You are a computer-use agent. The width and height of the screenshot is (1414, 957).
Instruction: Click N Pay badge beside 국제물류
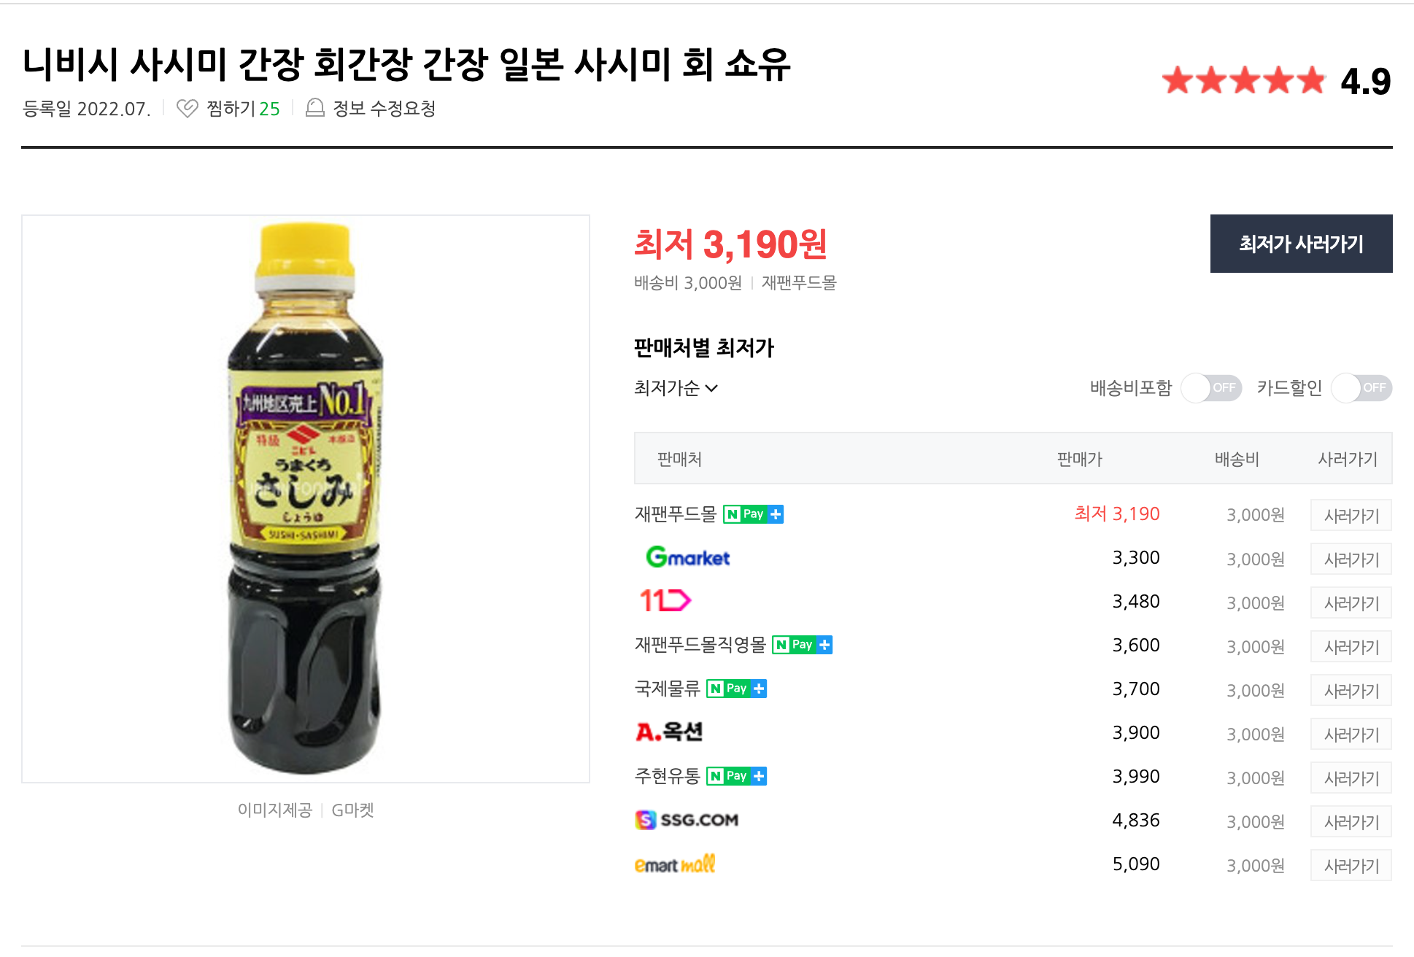(x=736, y=689)
